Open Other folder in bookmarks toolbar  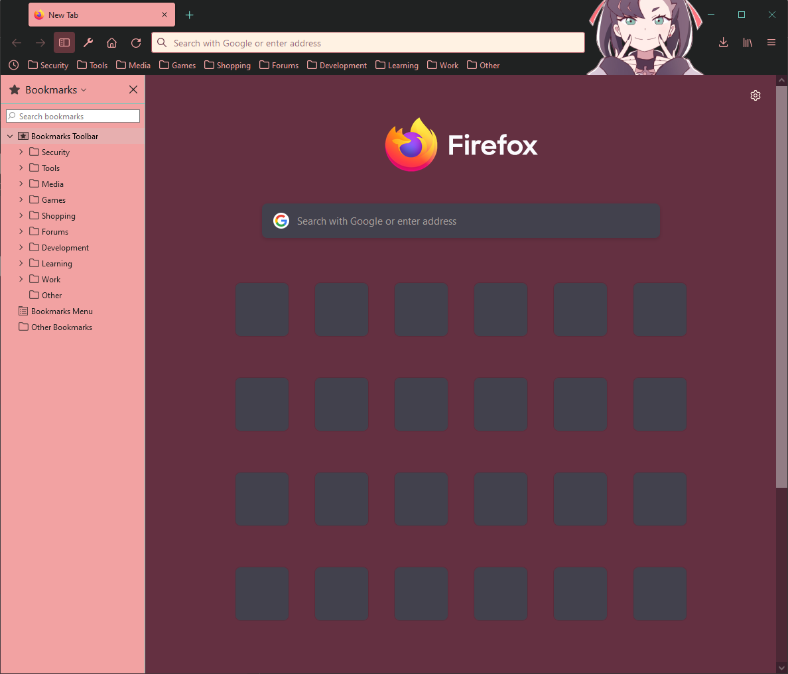pyautogui.click(x=483, y=66)
